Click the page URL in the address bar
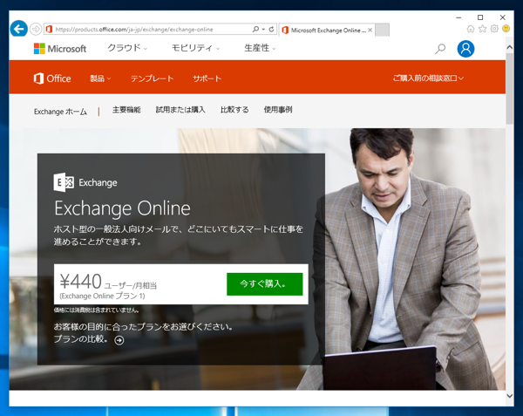This screenshot has height=416, width=523. coord(134,30)
